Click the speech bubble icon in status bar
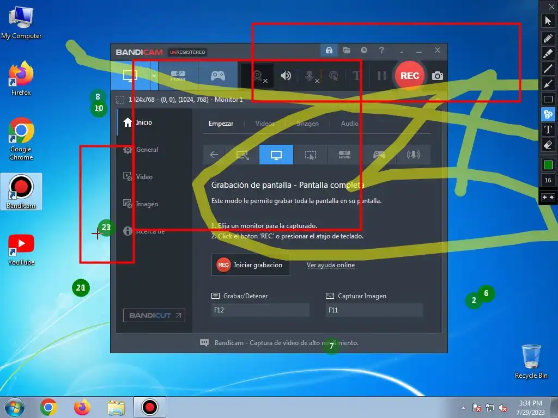 tap(204, 343)
